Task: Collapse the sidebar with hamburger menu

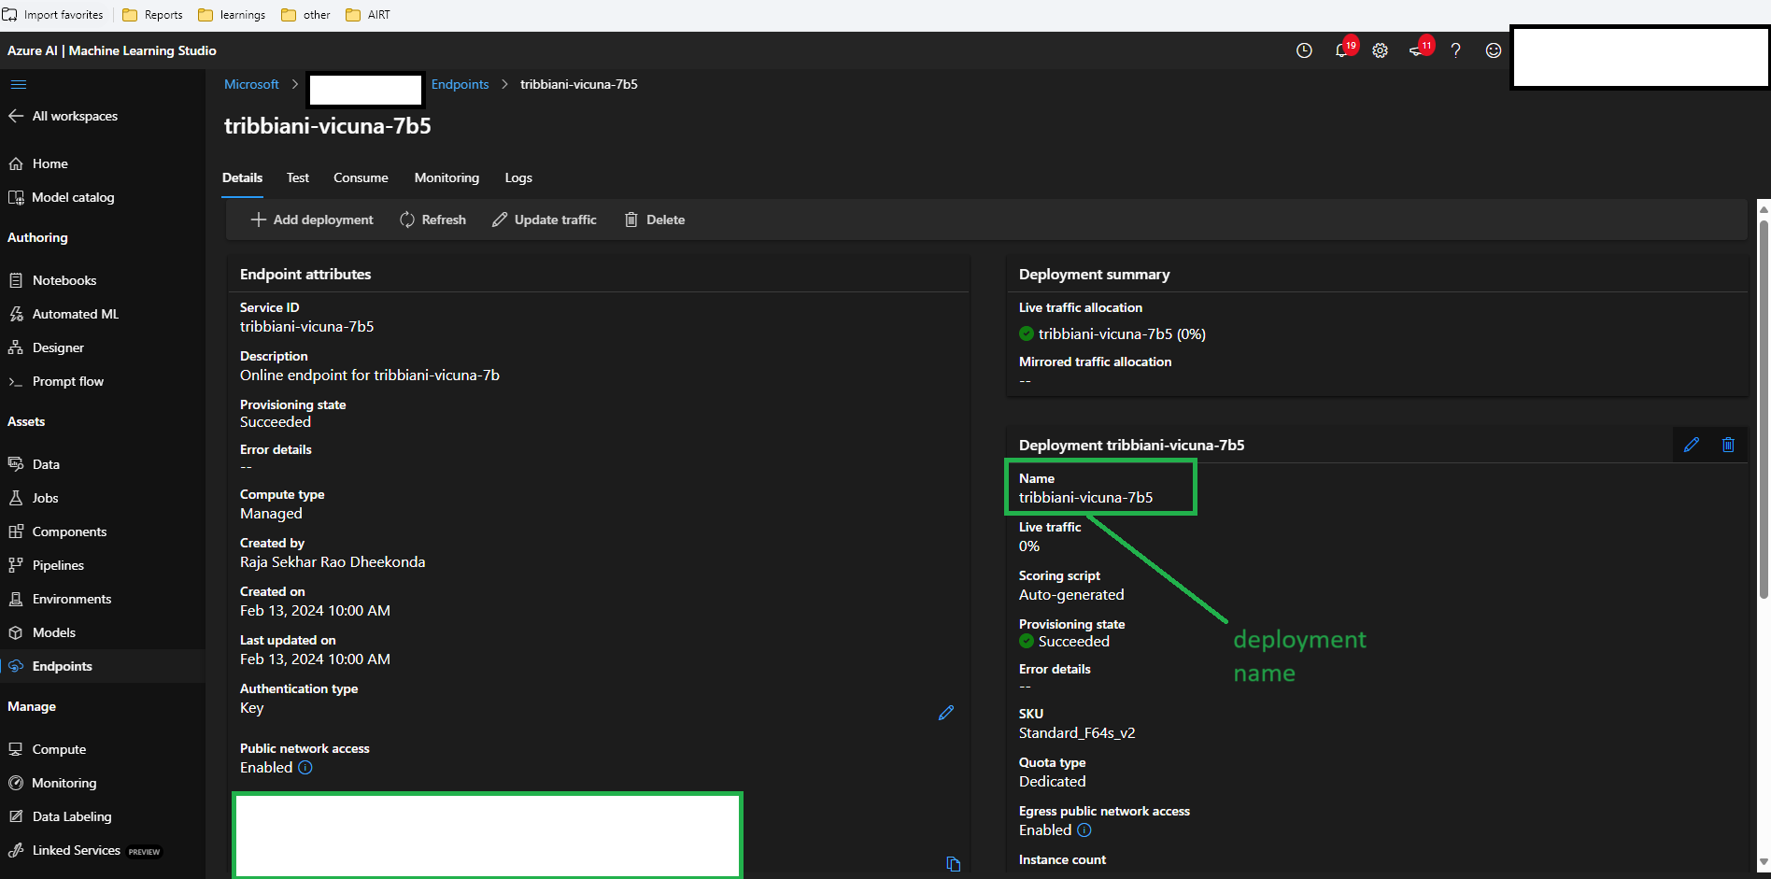Action: pos(19,83)
